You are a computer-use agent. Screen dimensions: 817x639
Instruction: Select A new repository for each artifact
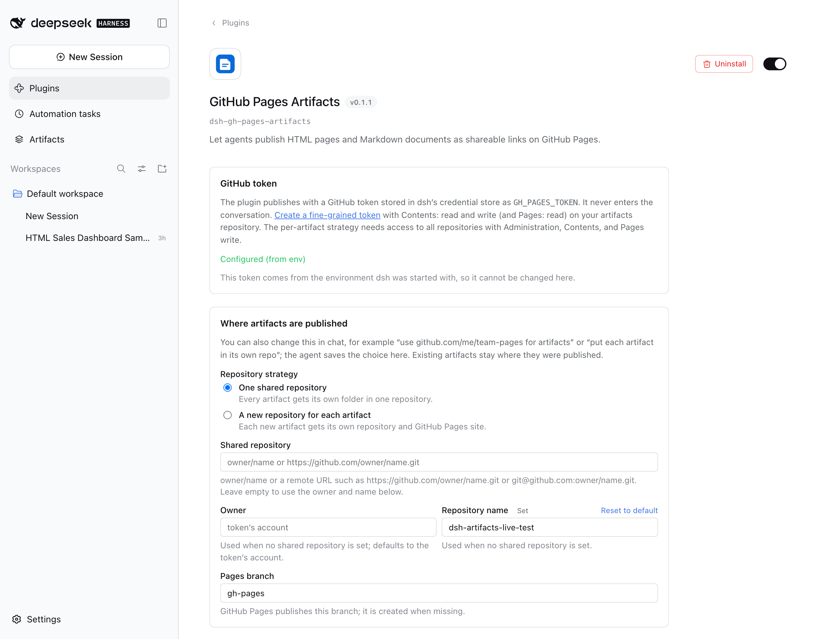pyautogui.click(x=228, y=415)
